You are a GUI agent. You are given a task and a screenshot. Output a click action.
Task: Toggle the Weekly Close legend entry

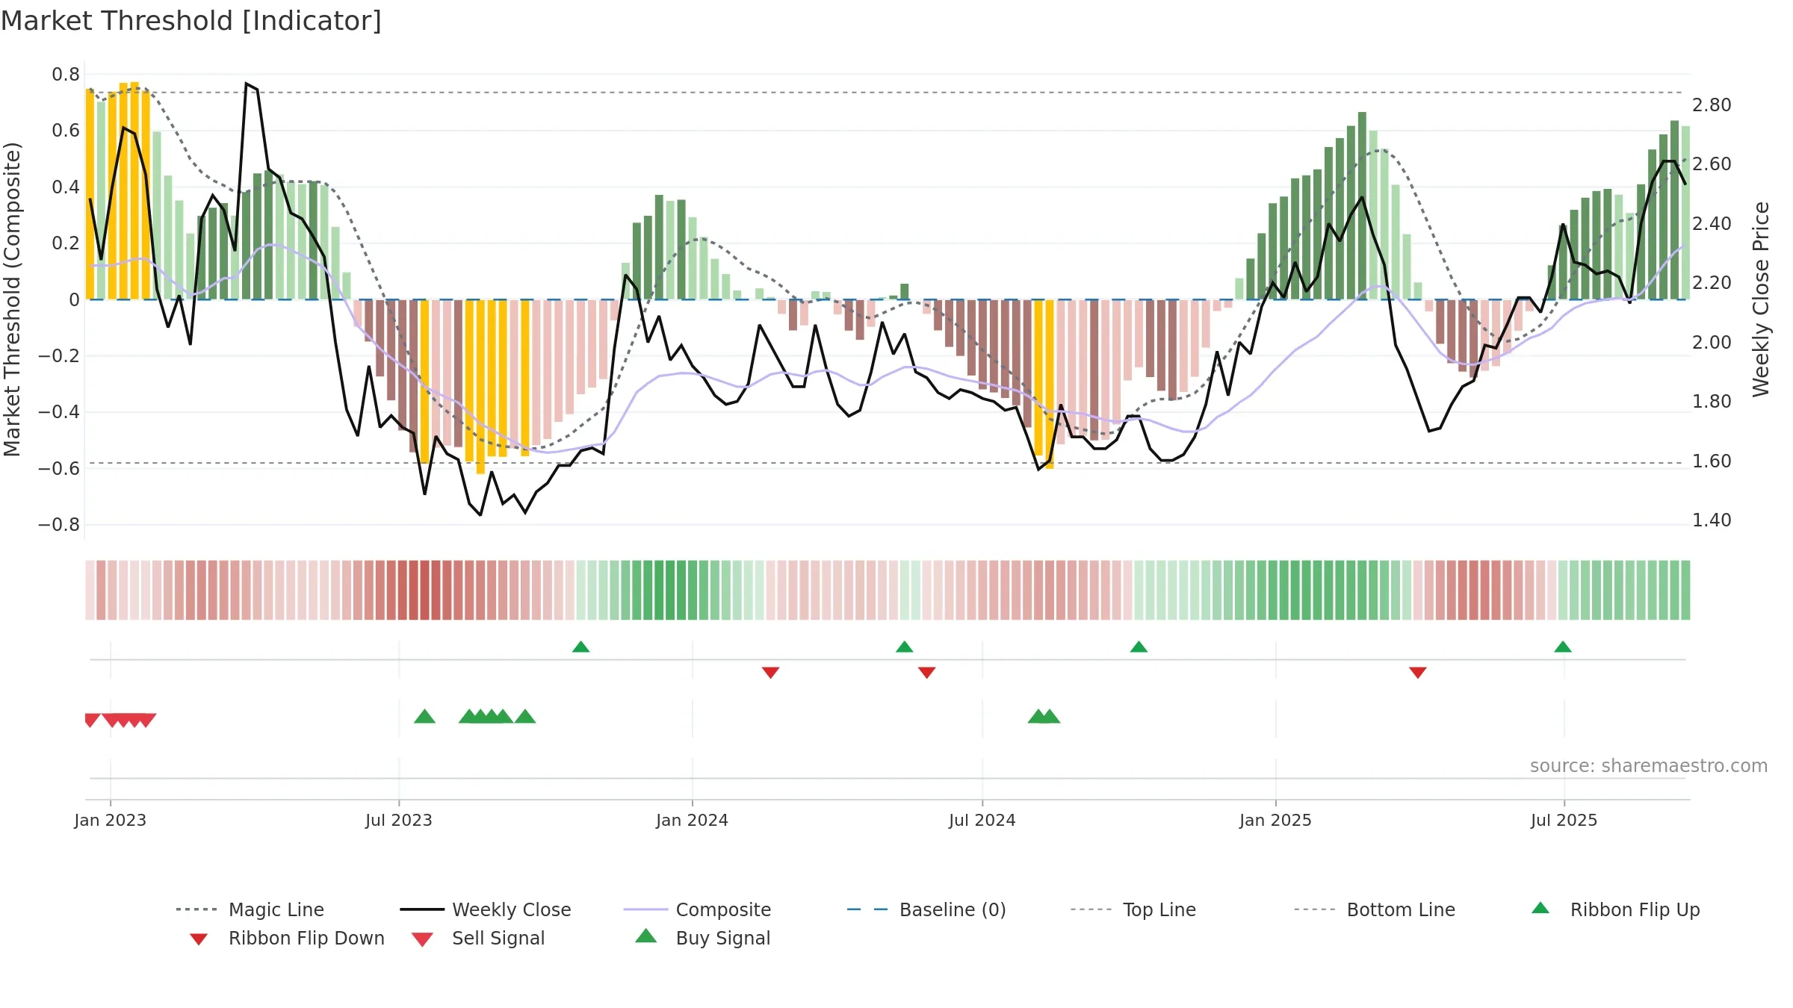(486, 909)
